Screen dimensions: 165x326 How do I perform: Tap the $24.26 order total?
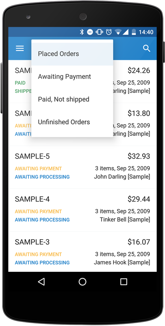[x=139, y=70]
